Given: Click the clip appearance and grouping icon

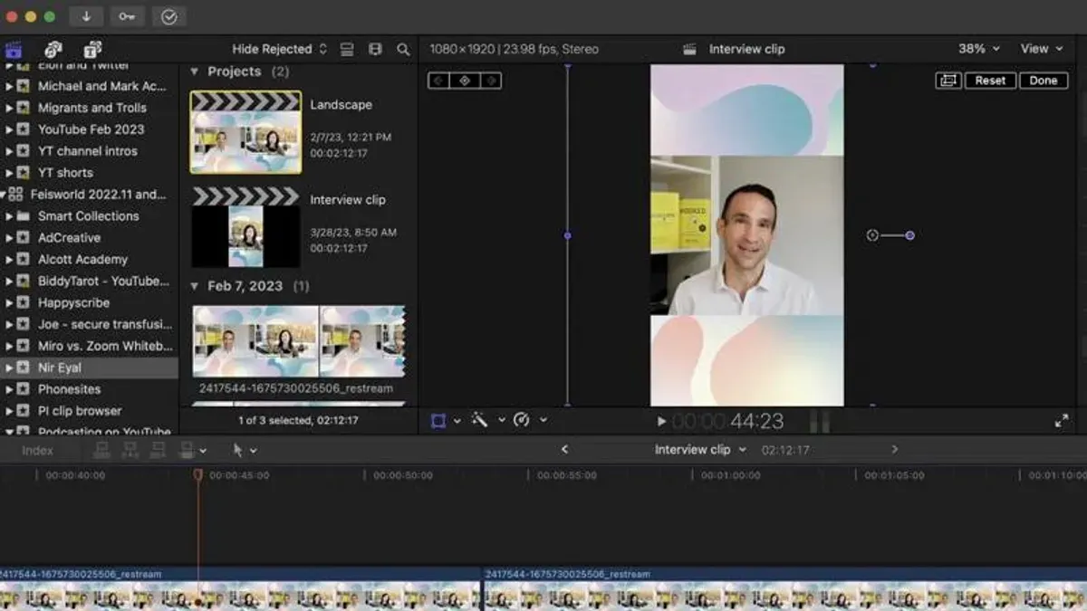Looking at the screenshot, I should (347, 49).
